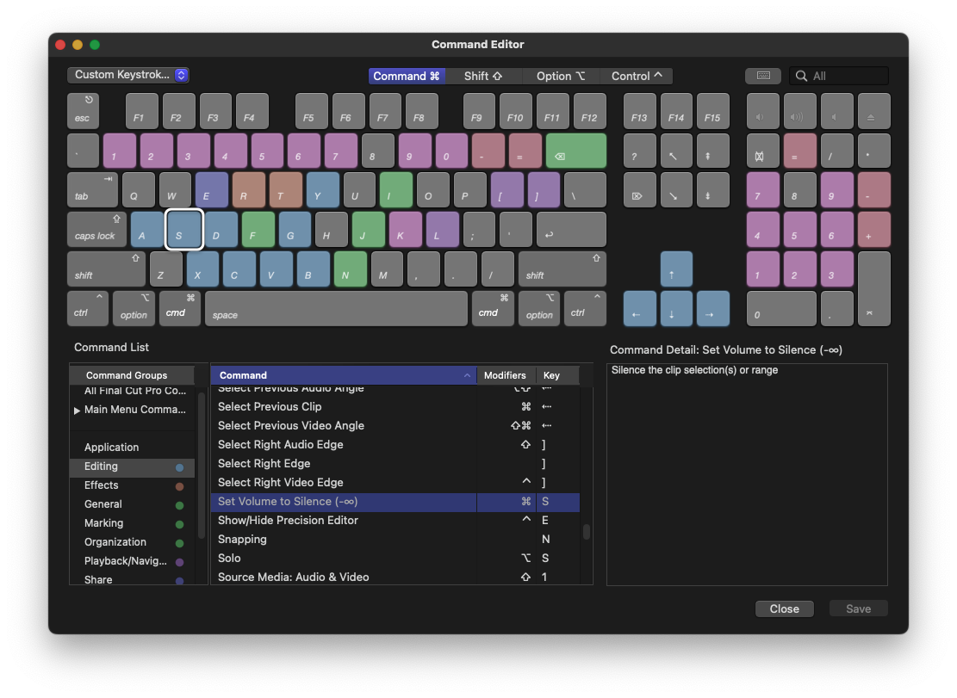Select Set Volume to Silence command row
The width and height of the screenshot is (957, 698).
[395, 502]
